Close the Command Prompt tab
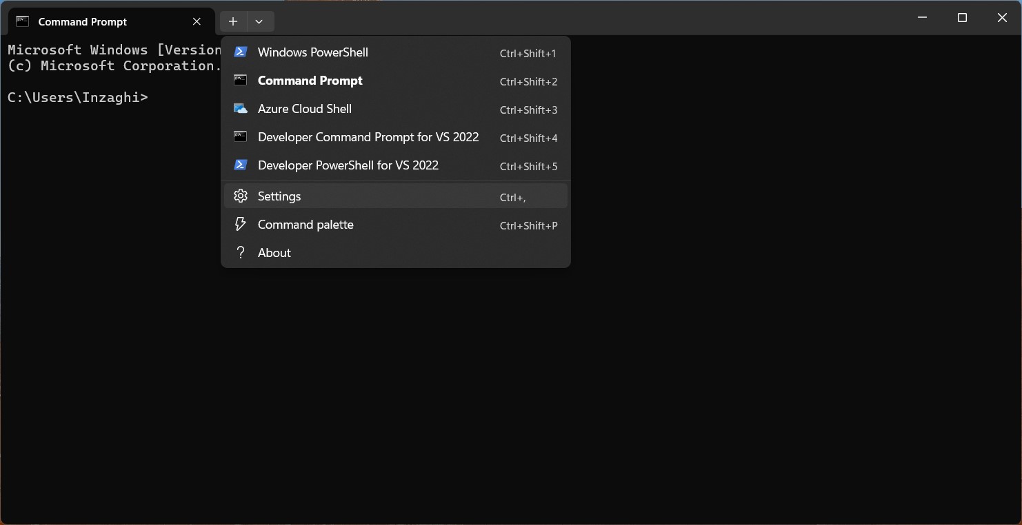 click(197, 21)
